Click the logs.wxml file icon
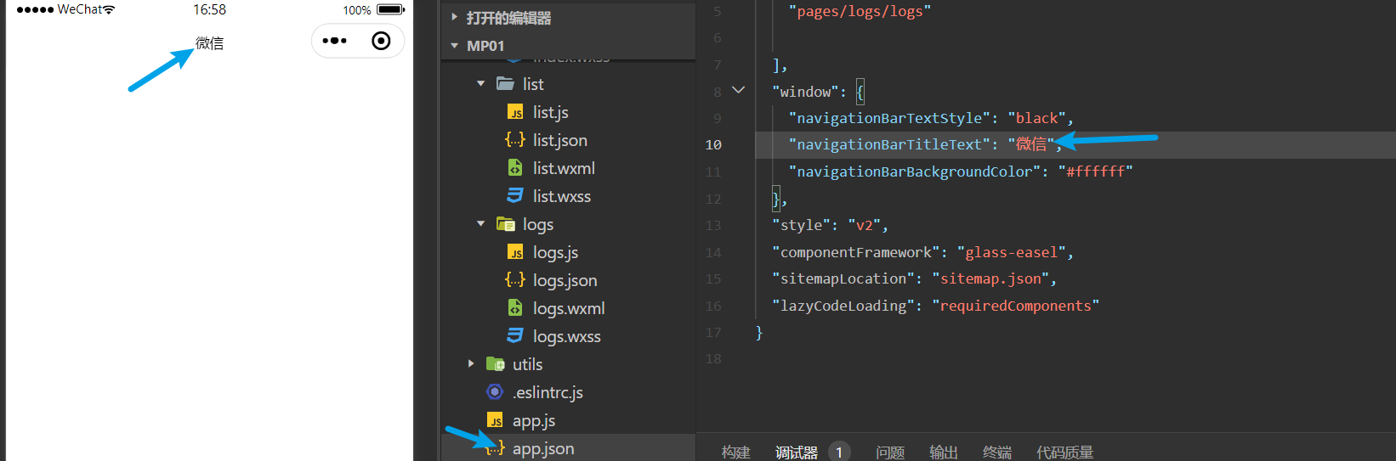This screenshot has width=1396, height=461. coord(515,308)
